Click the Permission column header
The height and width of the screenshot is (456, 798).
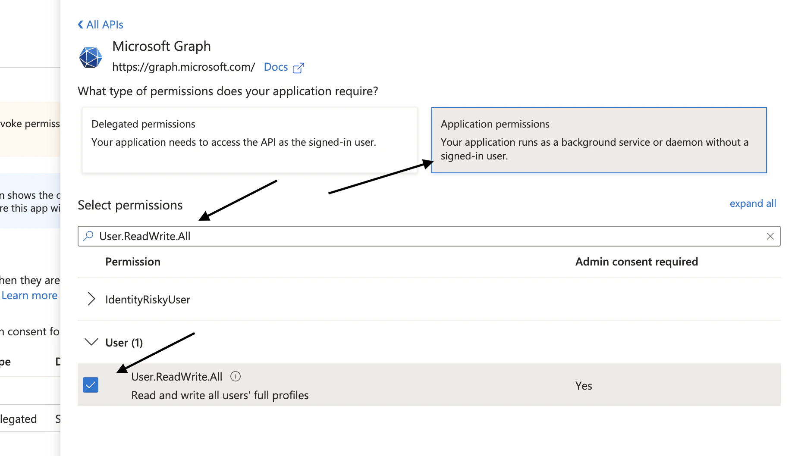[x=133, y=262]
